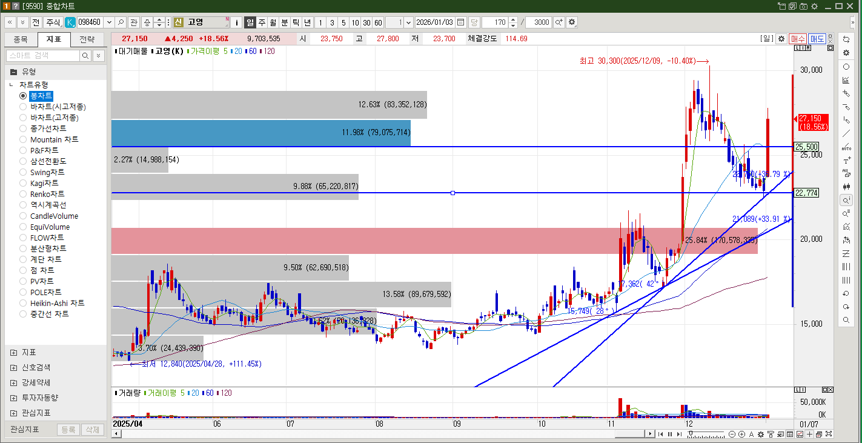Click the 스마트 검색 input field
862x443 pixels.
click(x=42, y=55)
